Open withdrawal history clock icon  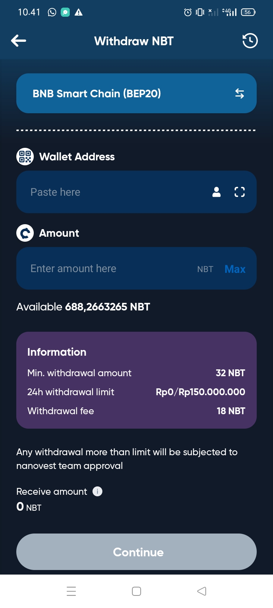(x=250, y=41)
